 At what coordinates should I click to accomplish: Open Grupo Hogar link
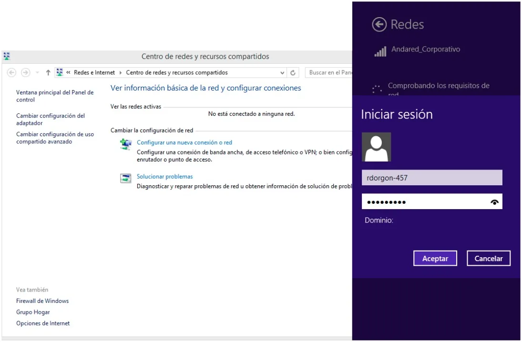[x=33, y=312]
